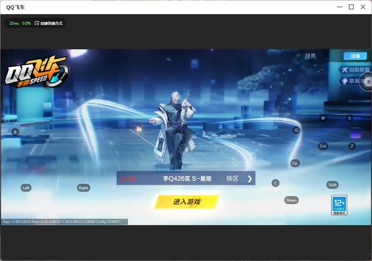372x261 pixels.
Task: Click the yellow 进入游戏 button
Action: point(187,202)
